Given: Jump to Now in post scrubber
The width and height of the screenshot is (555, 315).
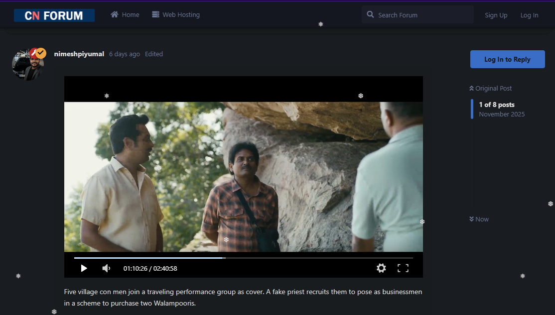Looking at the screenshot, I should point(479,219).
